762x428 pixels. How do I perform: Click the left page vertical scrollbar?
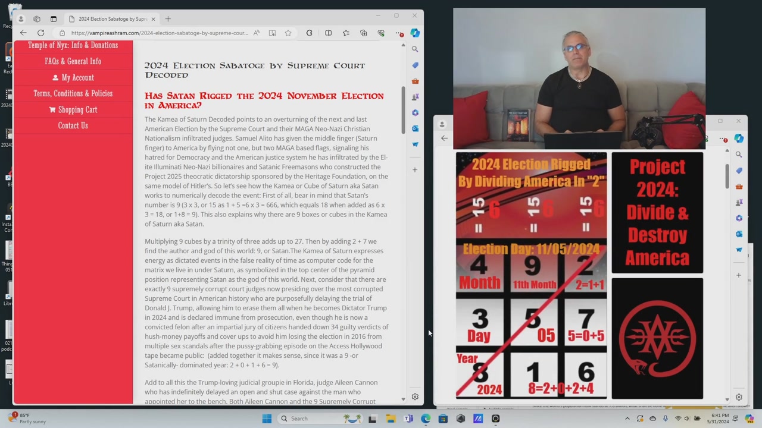coord(403,110)
